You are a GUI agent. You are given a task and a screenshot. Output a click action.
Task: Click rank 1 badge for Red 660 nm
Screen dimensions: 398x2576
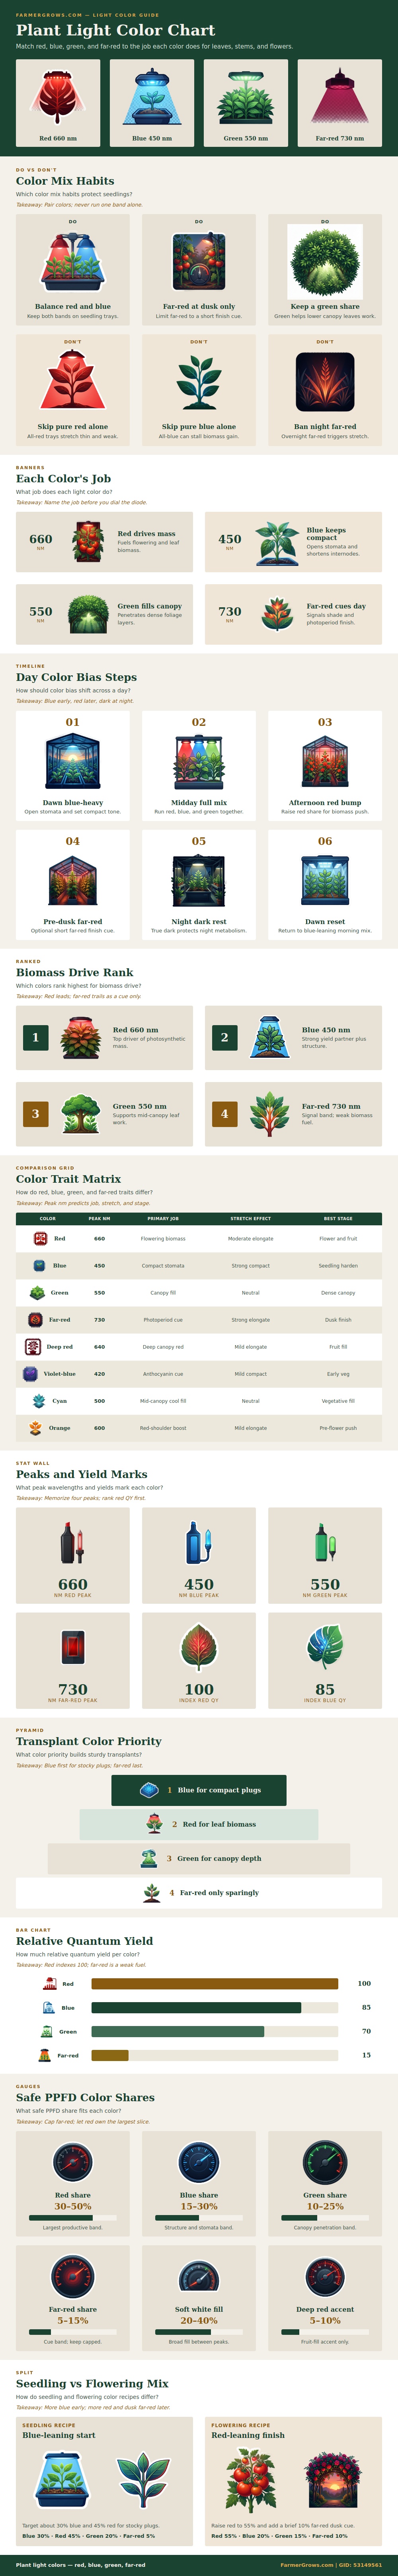[x=35, y=1037]
